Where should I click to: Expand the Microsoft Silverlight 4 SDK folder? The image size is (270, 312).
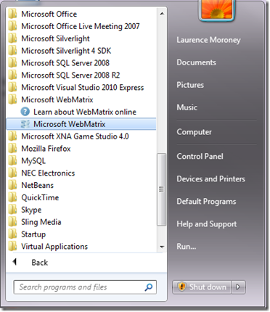pos(81,51)
